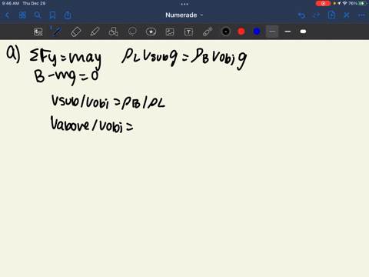Screen dimensions: 369x277
Task: Go back with the left chevron
Action: pos(8,15)
